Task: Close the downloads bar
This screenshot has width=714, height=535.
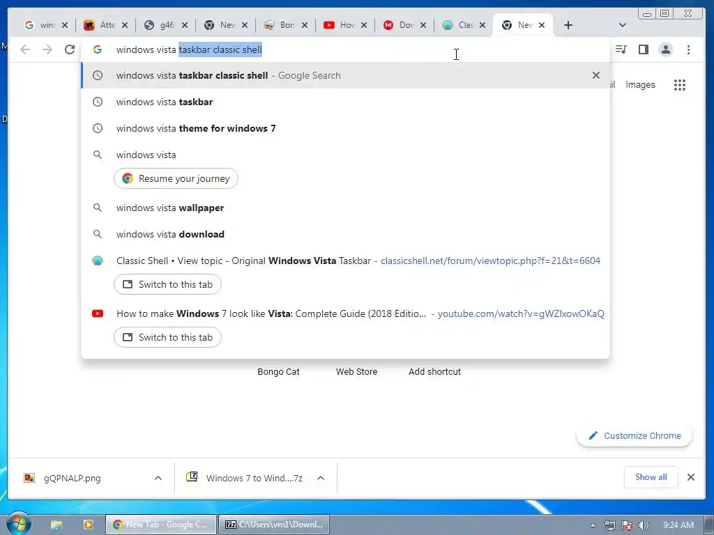Action: click(690, 476)
